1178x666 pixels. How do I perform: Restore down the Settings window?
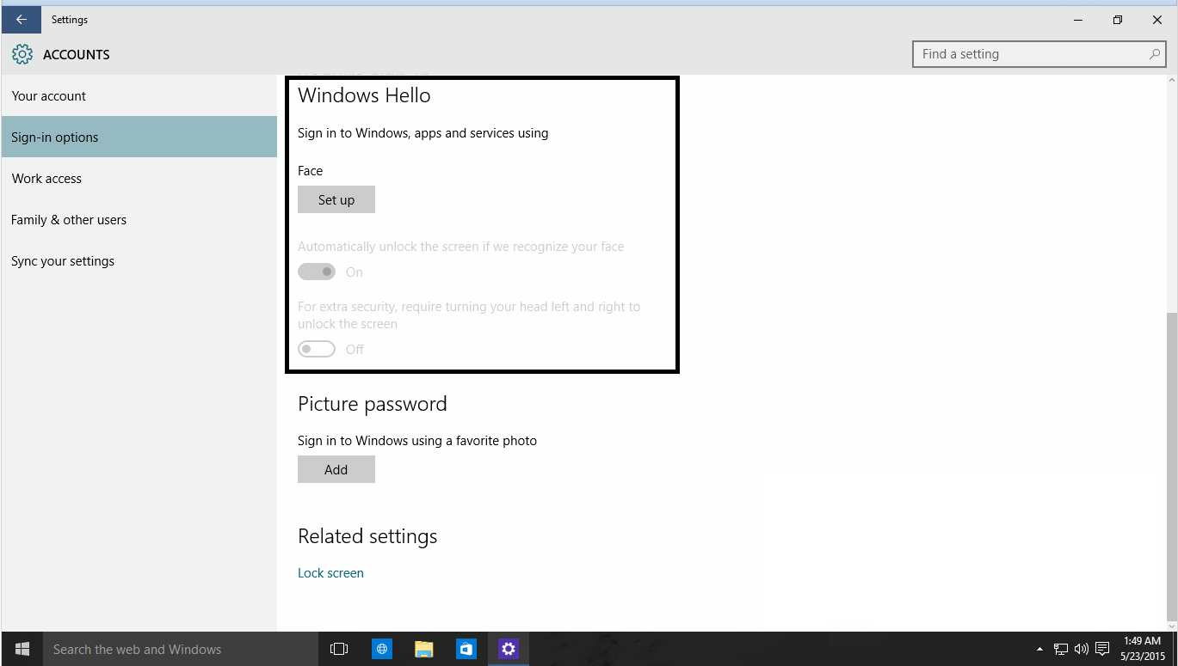(x=1117, y=20)
